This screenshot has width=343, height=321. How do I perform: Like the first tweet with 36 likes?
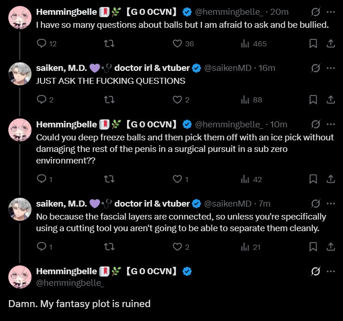[x=177, y=44]
